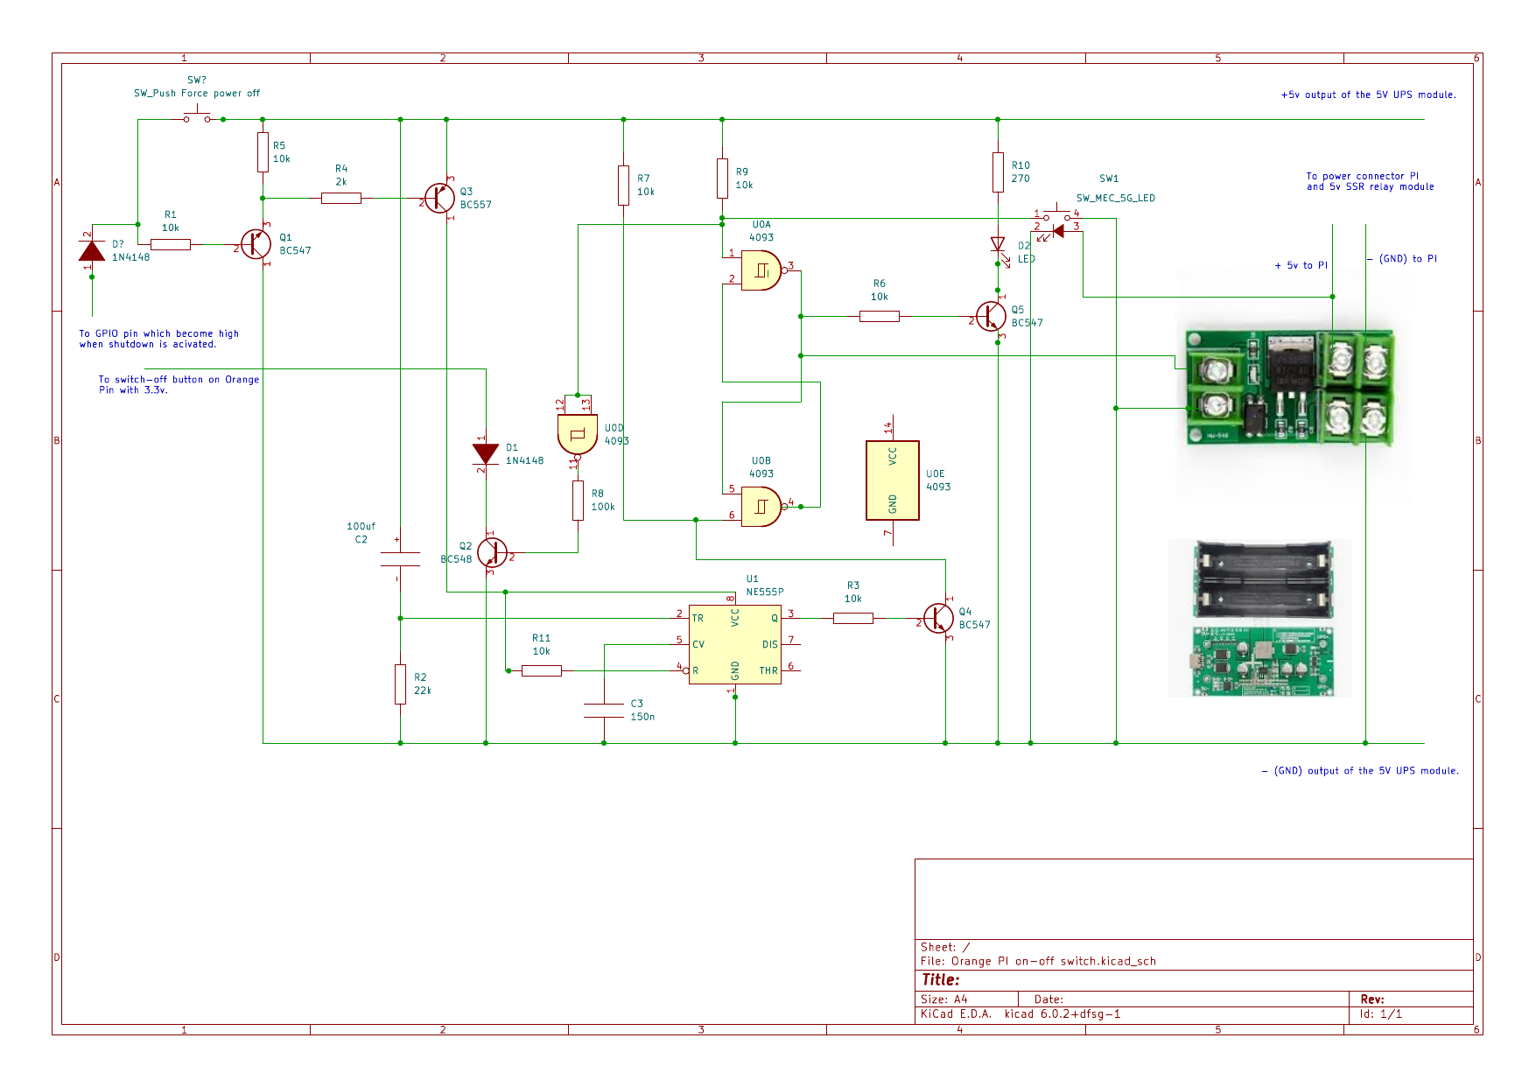
Task: Click resistor R7 10k symbol
Action: [623, 186]
